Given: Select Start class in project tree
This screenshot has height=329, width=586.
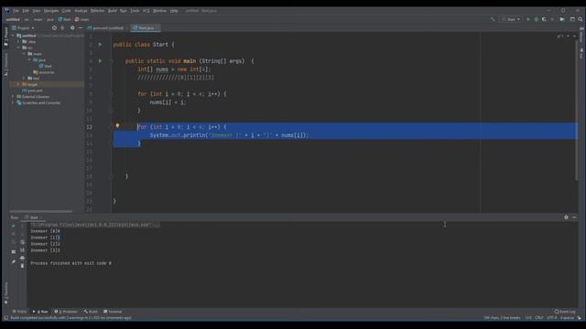Looking at the screenshot, I should [45, 66].
